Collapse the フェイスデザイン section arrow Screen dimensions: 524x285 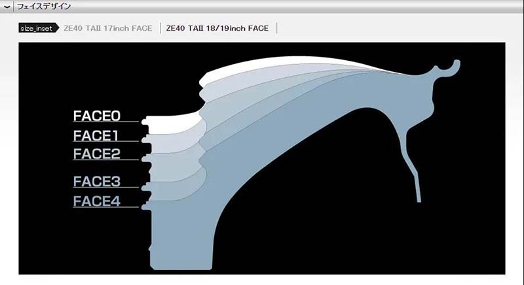point(7,7)
